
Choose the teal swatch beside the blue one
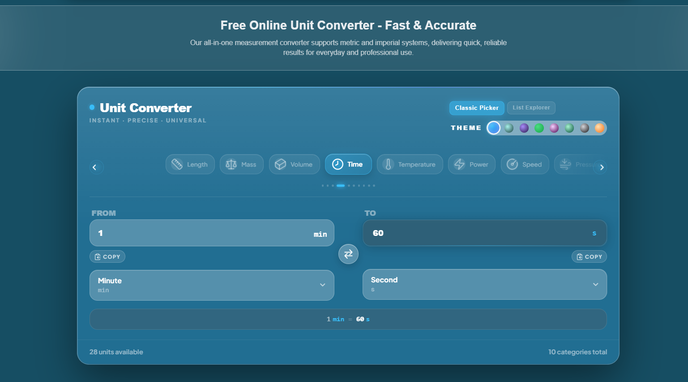[x=509, y=128]
